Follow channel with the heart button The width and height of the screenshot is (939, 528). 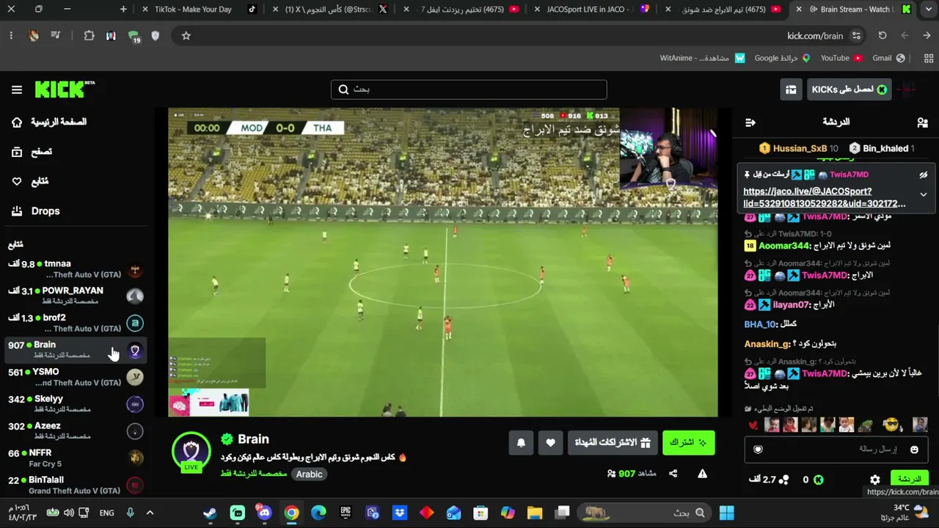tap(551, 442)
